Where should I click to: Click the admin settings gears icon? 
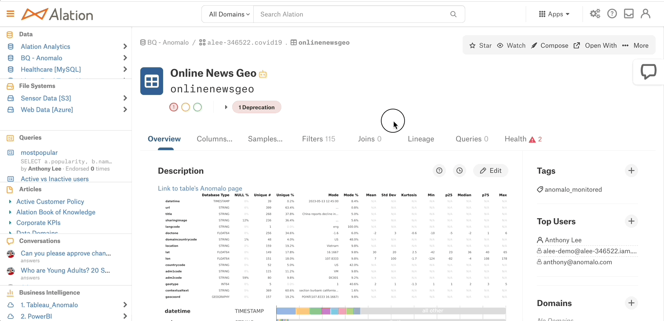(595, 14)
